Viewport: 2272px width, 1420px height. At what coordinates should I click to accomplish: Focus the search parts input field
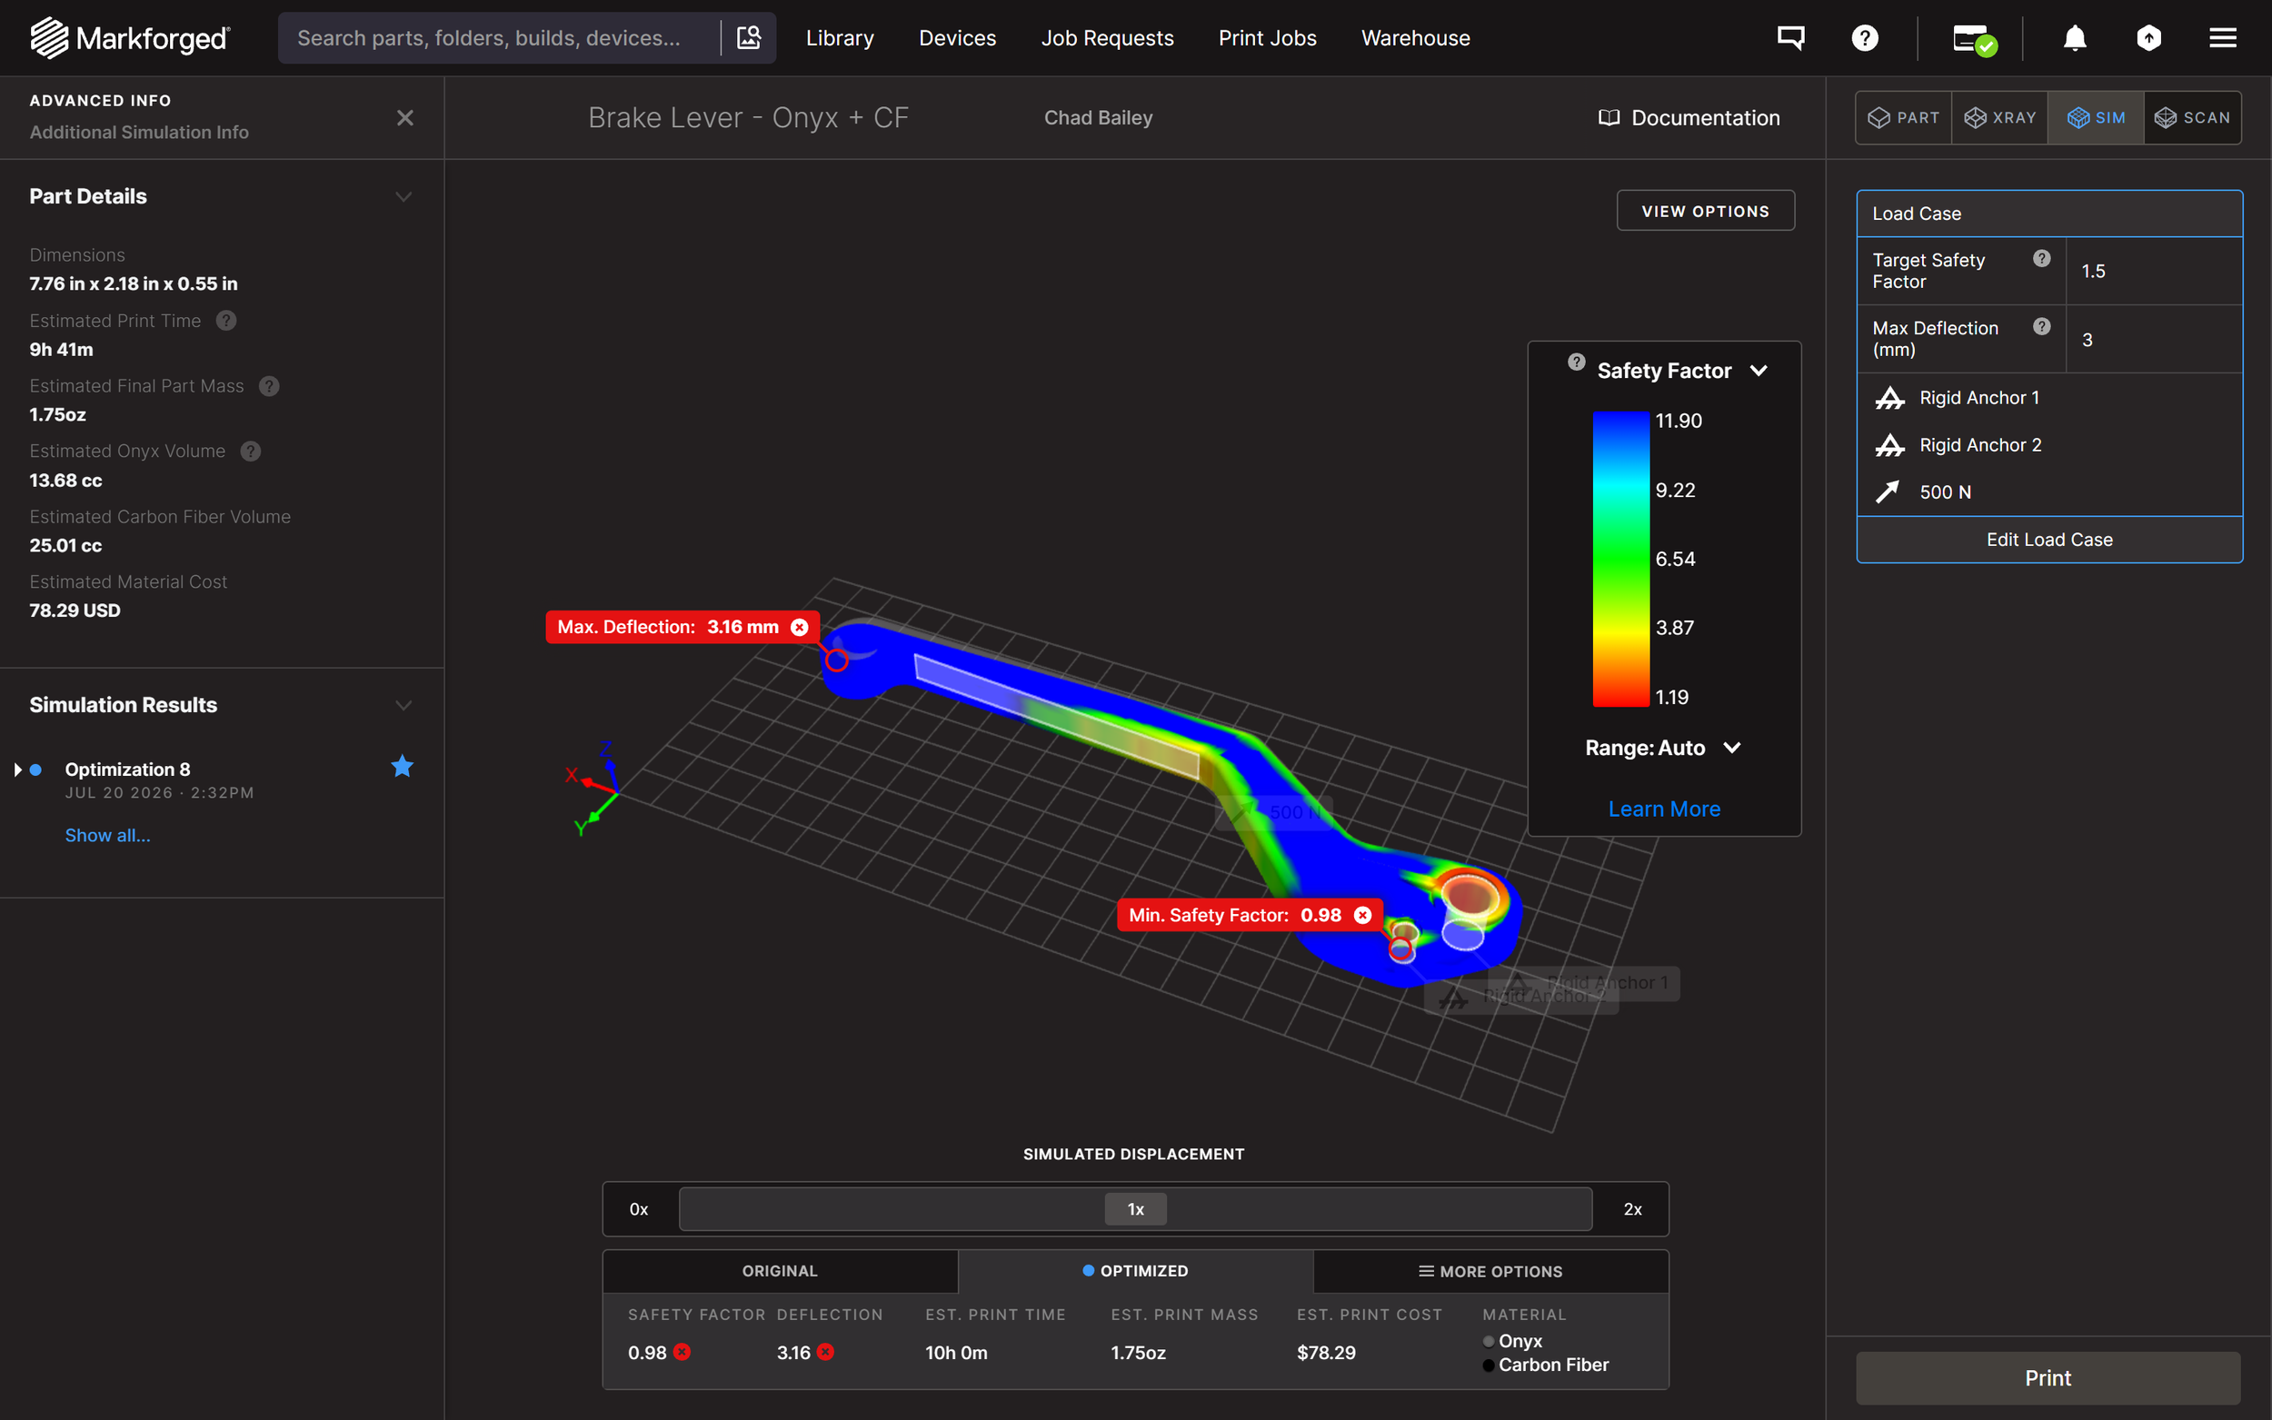[498, 37]
